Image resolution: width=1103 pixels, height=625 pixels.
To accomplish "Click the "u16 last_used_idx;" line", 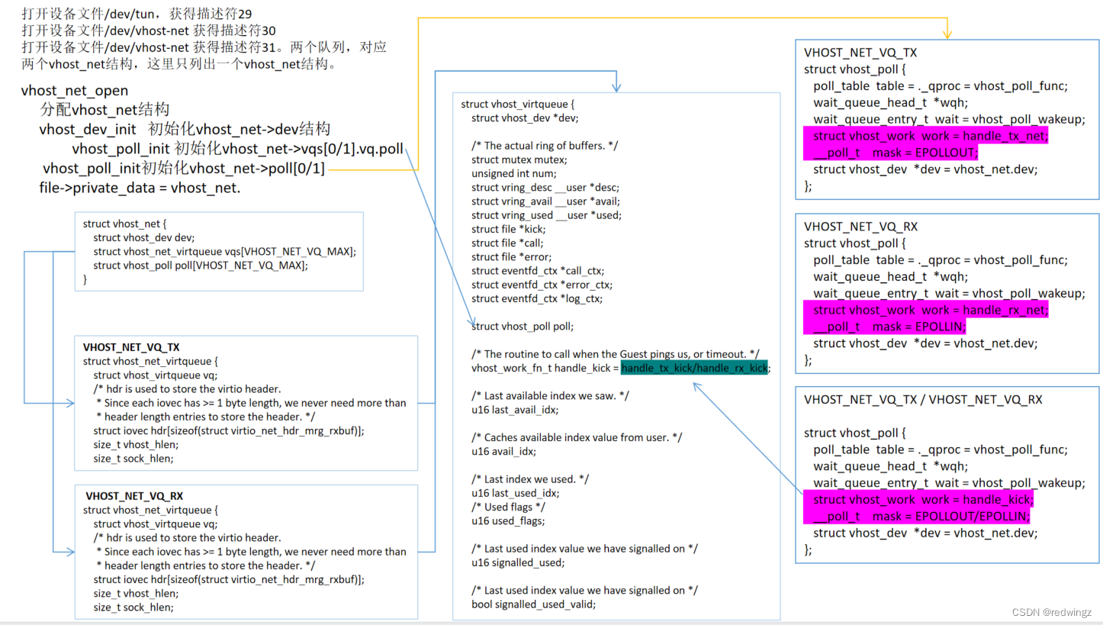I will pos(515,493).
